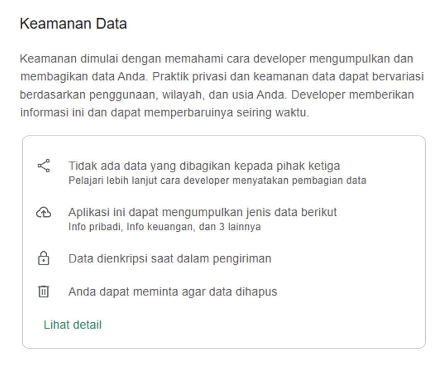Click the share icon for third-party data
This screenshot has height=376, width=447.
pyautogui.click(x=44, y=166)
